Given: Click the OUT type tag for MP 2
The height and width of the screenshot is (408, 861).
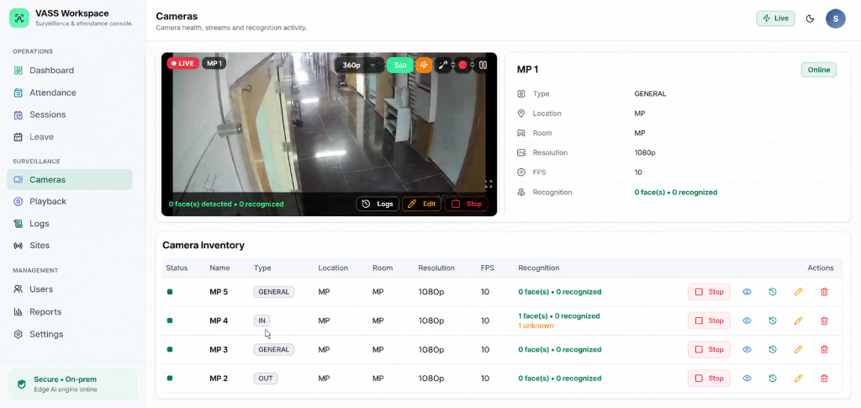Looking at the screenshot, I should (265, 379).
